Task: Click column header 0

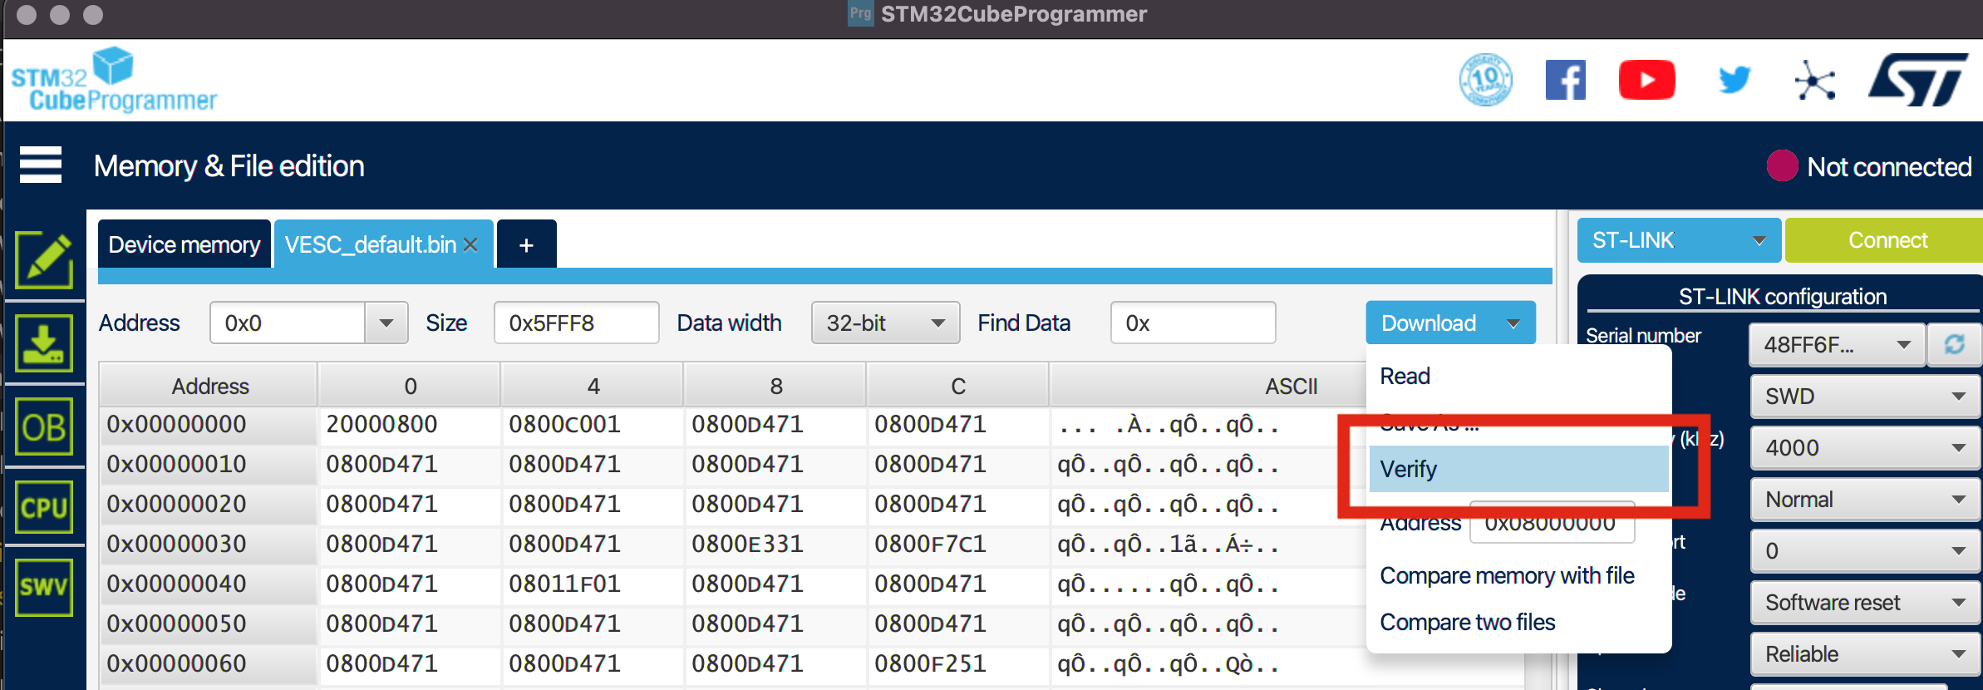Action: tap(410, 386)
